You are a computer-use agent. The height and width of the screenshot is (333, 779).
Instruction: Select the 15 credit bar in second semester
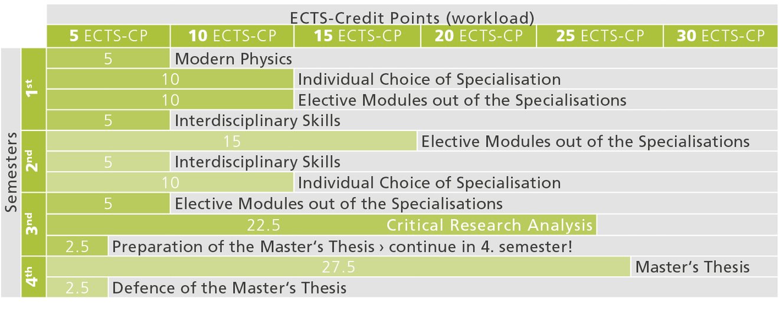232,142
